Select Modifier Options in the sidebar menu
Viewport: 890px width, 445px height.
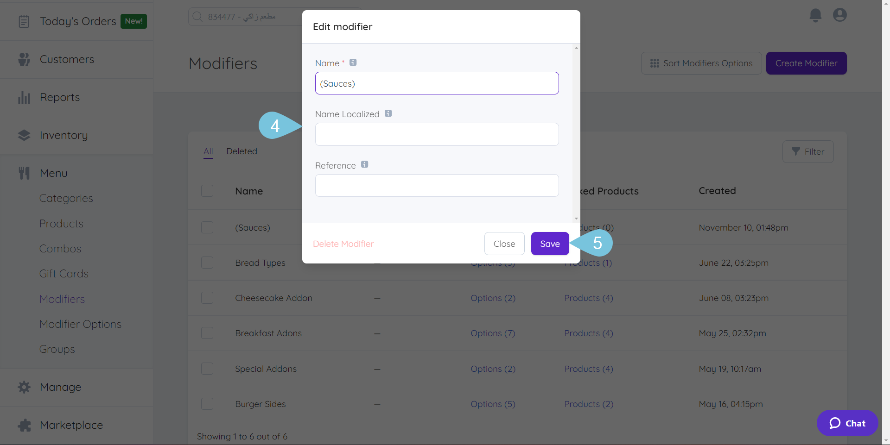coord(80,324)
